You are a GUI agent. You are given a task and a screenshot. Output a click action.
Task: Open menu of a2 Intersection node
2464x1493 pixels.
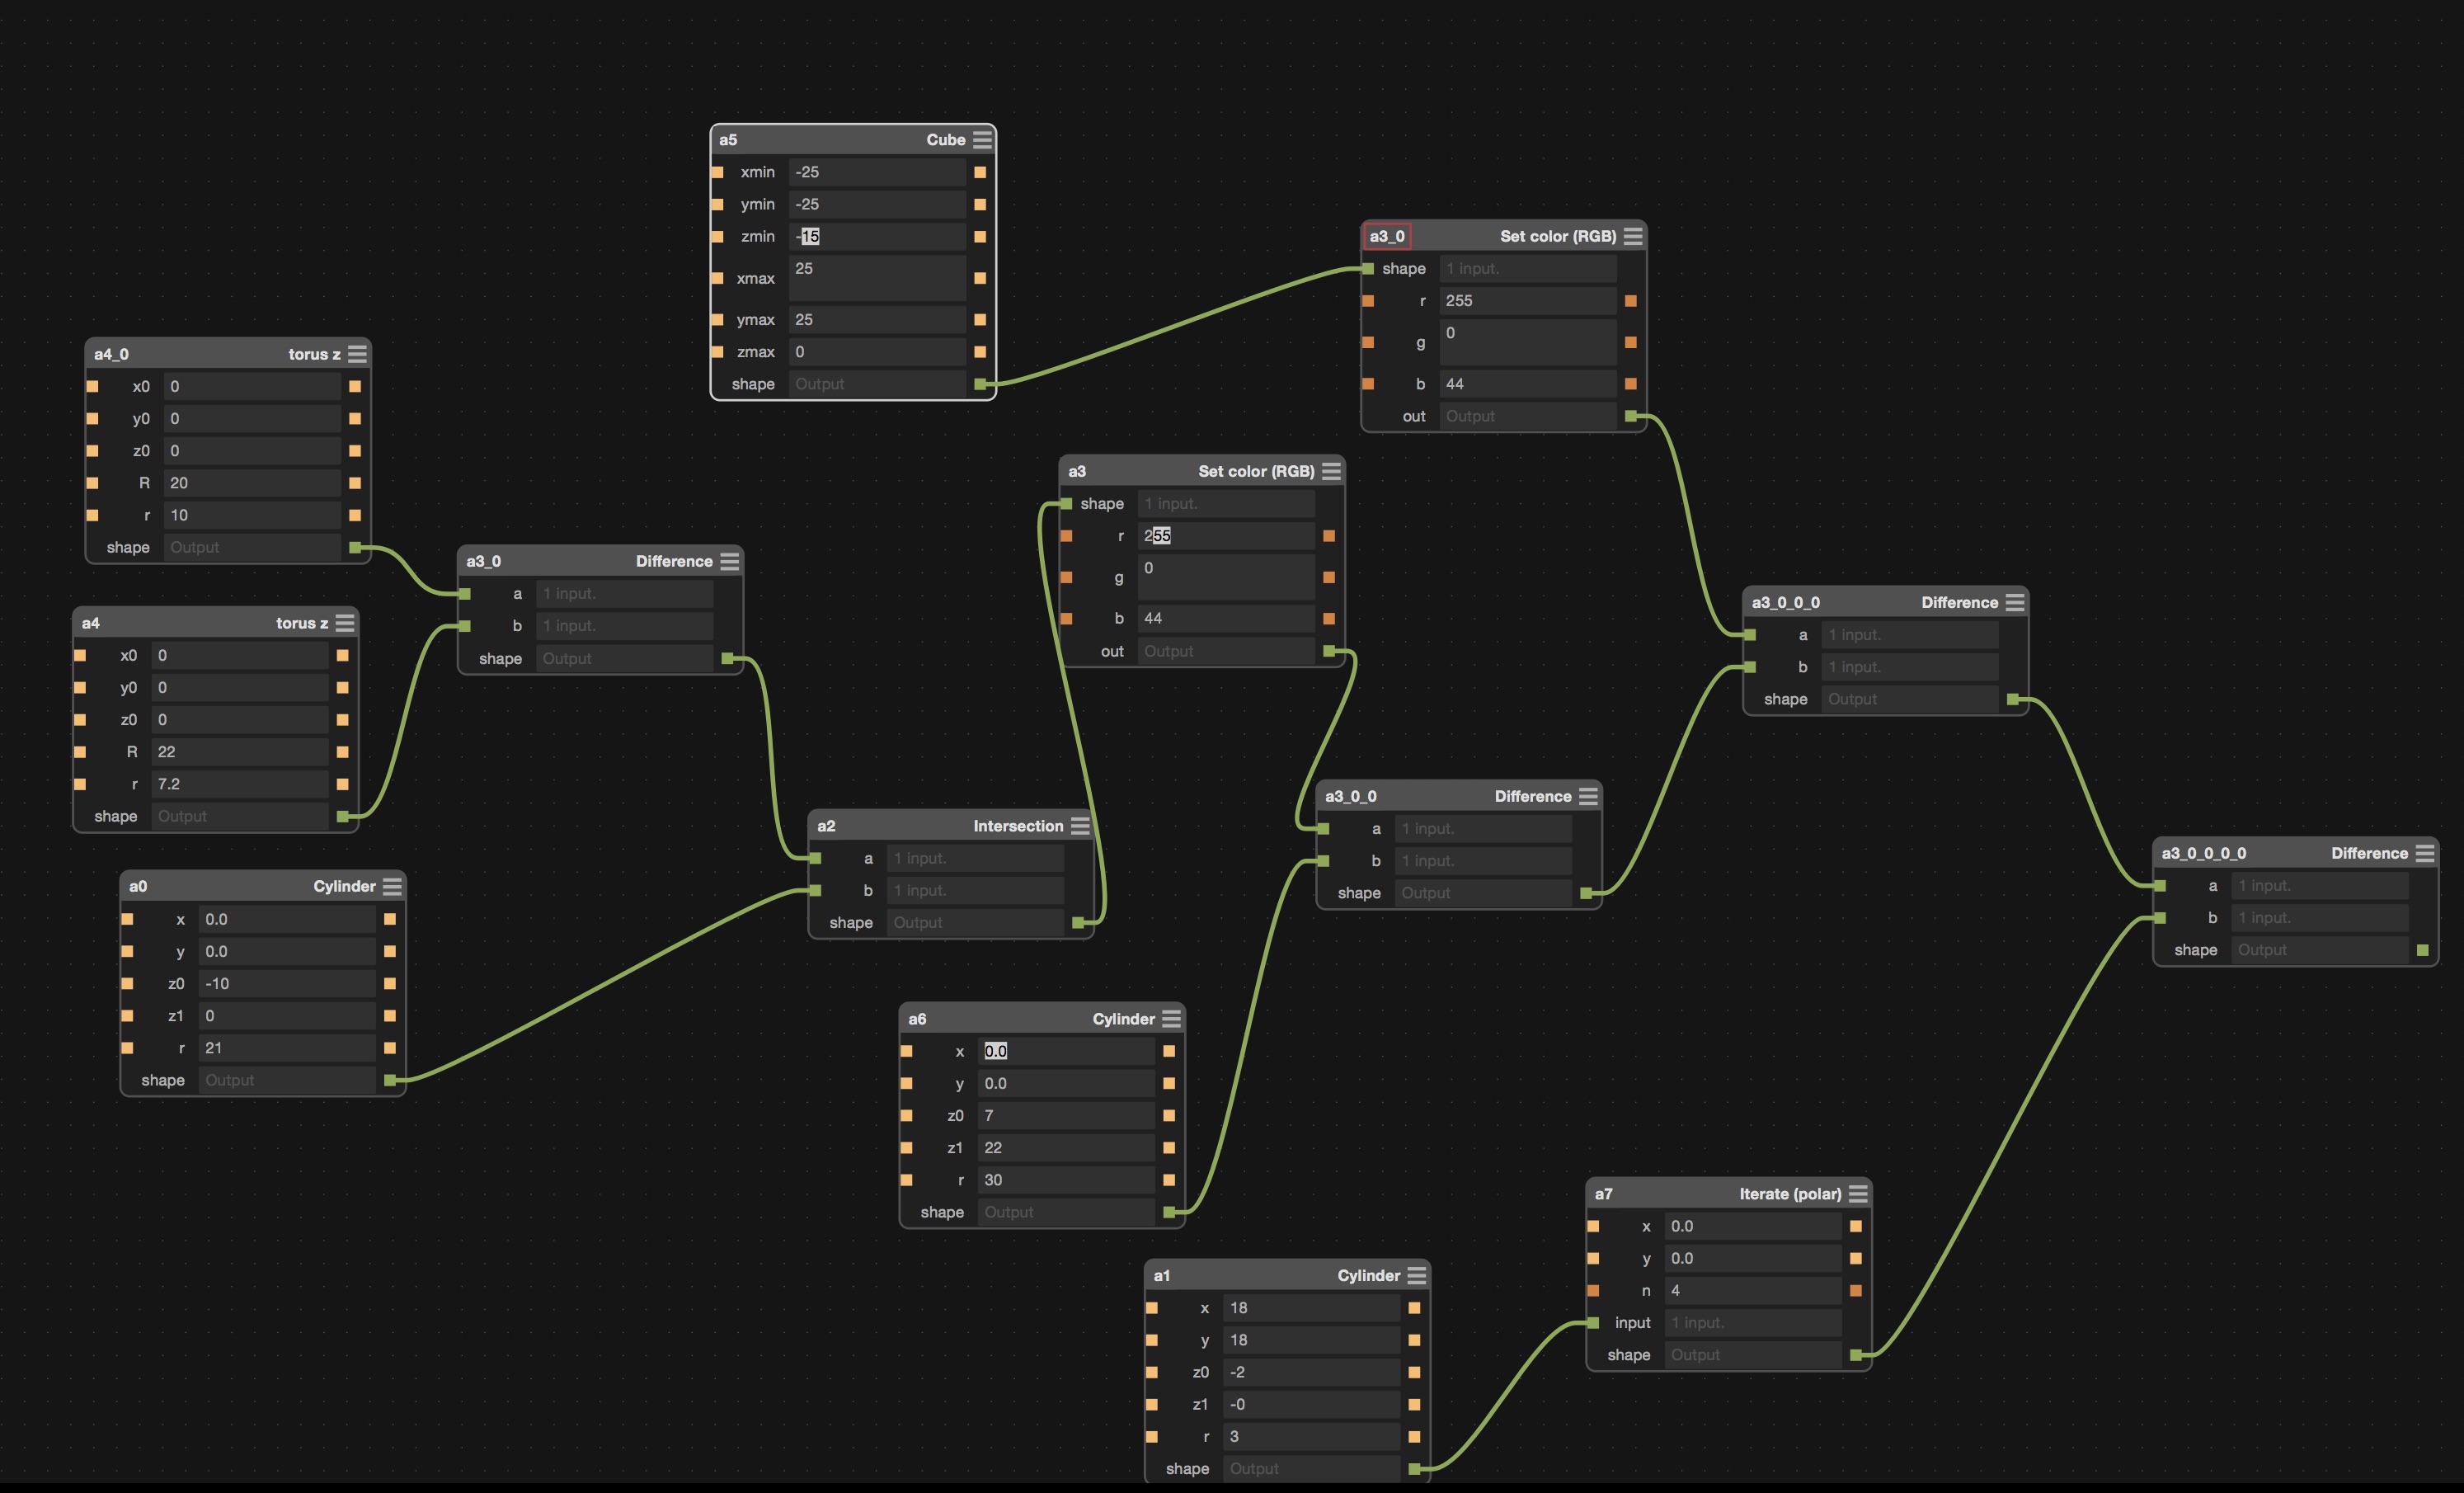[1080, 826]
